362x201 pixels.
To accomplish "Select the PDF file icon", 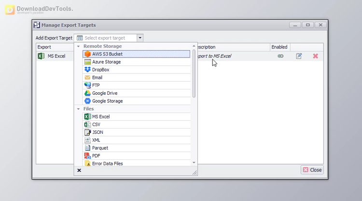I will [x=87, y=156].
